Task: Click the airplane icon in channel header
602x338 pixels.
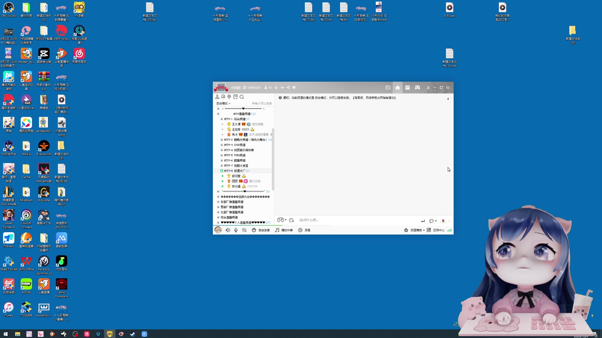Action: click(x=282, y=88)
